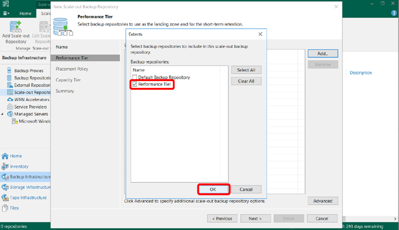Select Backup Repositories tree node
The image size is (399, 230).
pos(32,78)
